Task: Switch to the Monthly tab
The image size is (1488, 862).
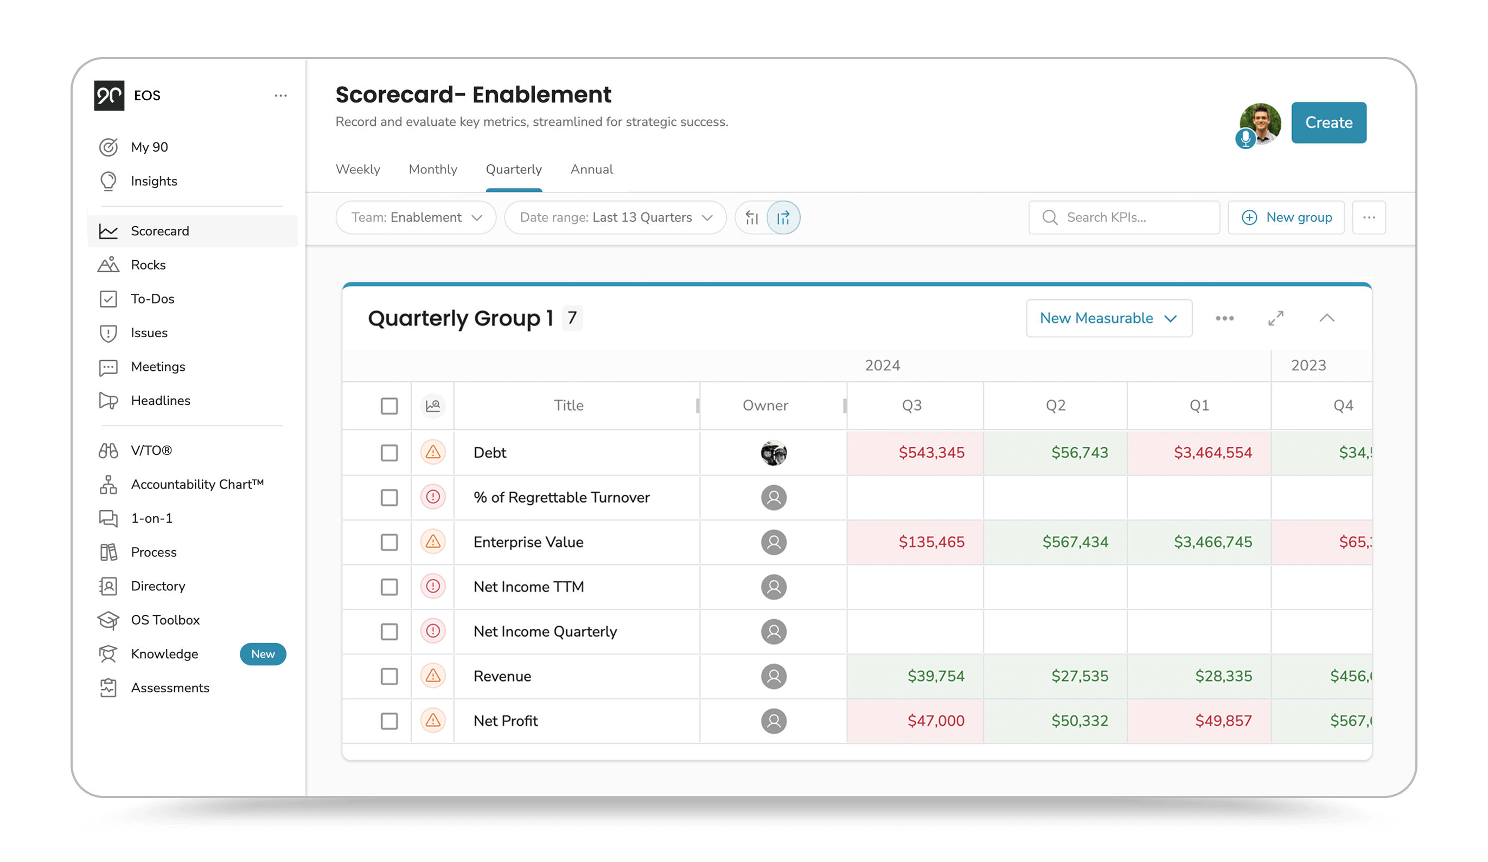Action: 433,169
